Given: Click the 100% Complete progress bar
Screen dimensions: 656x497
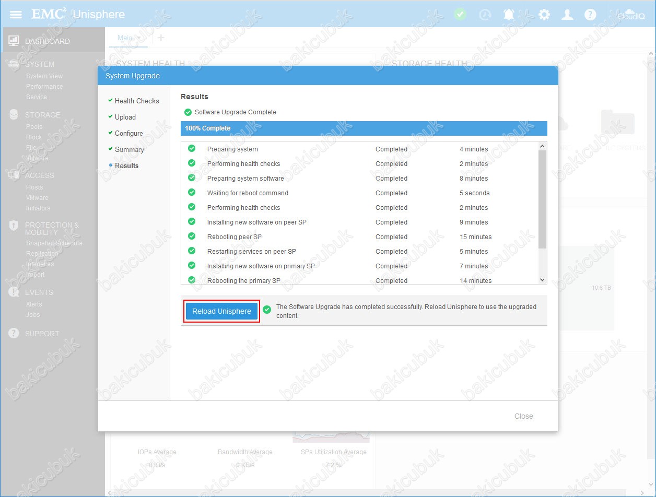Looking at the screenshot, I should pyautogui.click(x=364, y=128).
